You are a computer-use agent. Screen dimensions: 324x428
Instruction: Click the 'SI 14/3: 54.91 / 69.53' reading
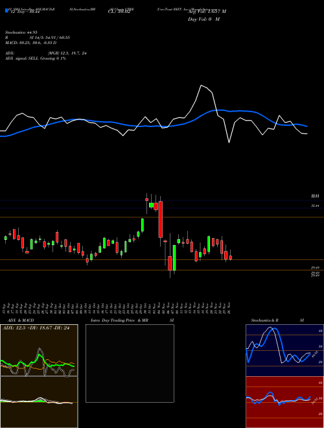point(50,38)
